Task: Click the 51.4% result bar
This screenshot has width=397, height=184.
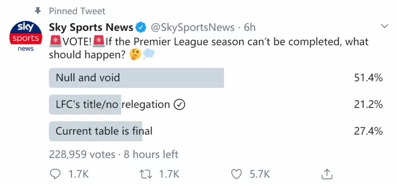Action: point(136,78)
